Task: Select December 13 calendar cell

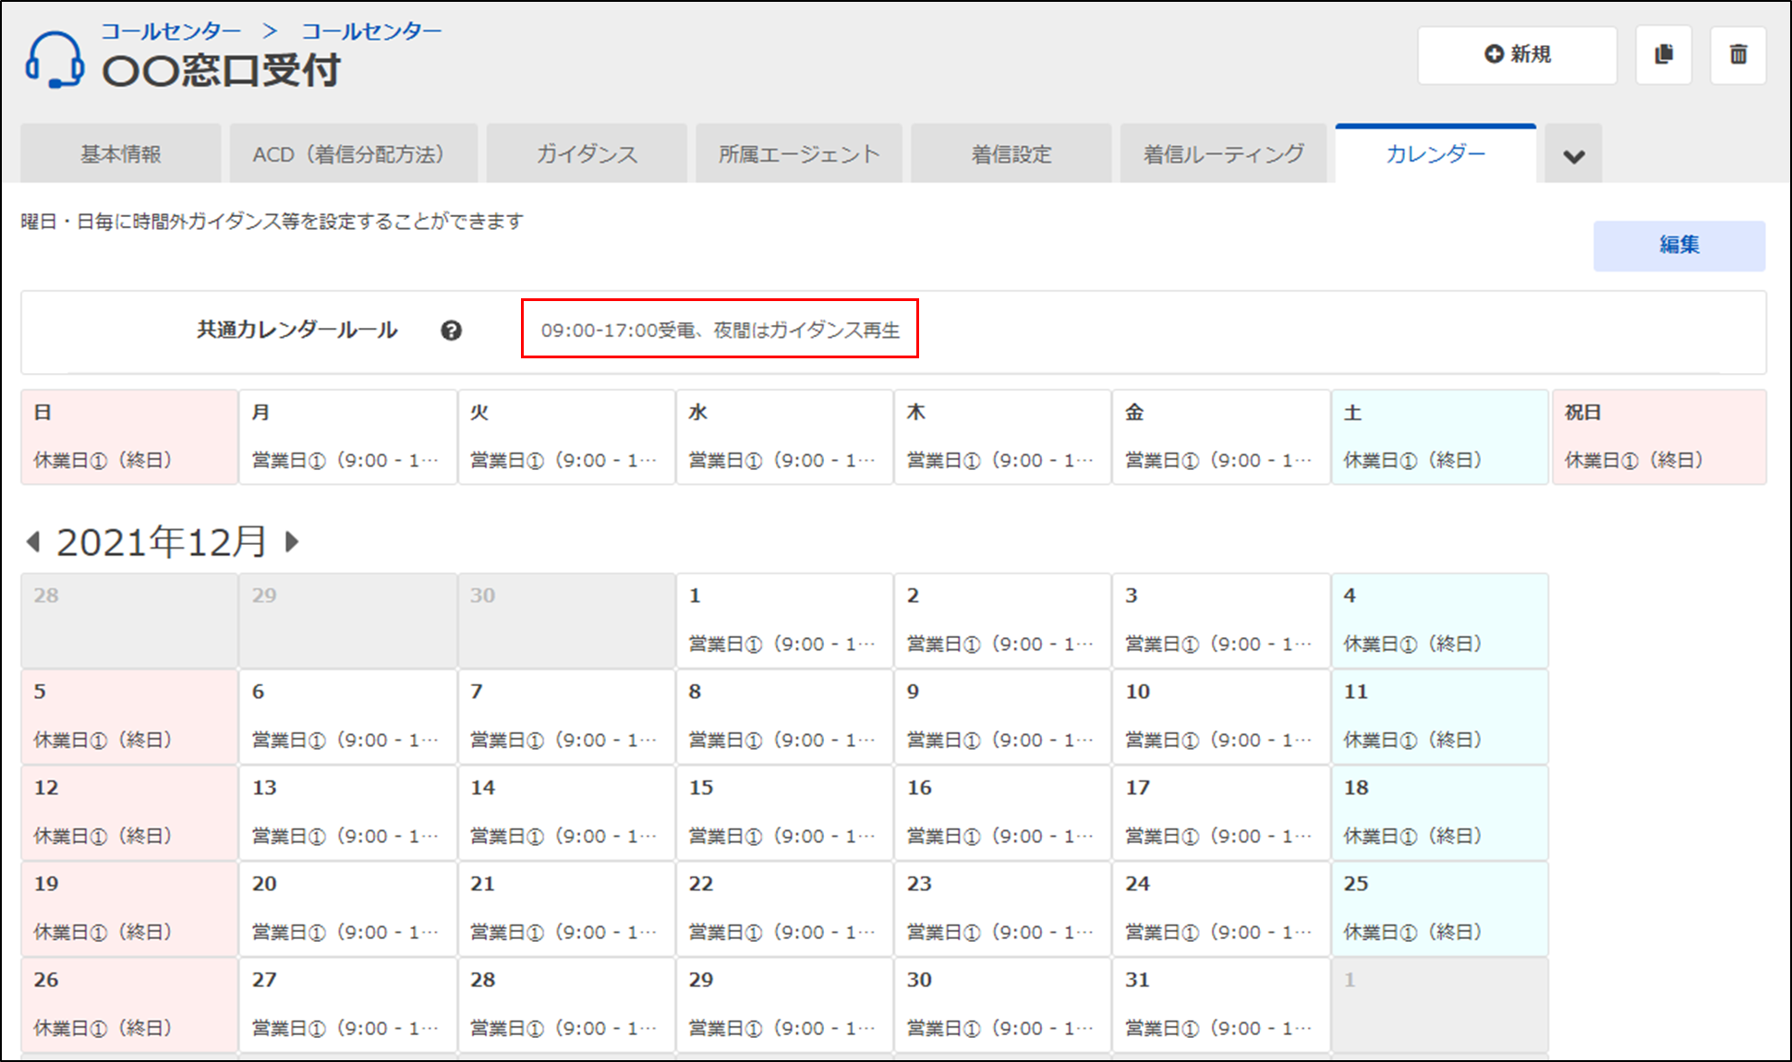Action: 348,813
